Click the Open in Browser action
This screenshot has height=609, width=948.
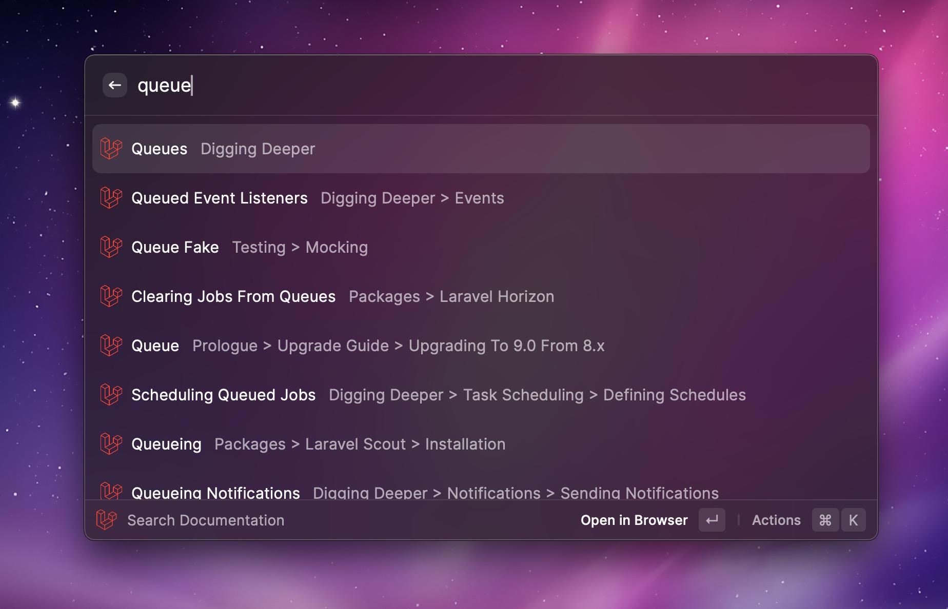[634, 520]
